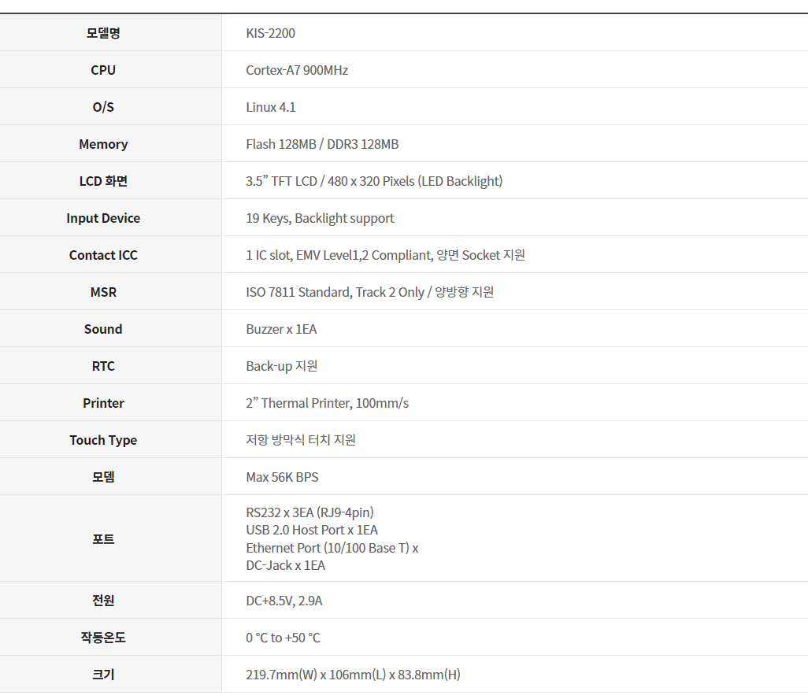Click the 219.7mm(W) size dimensions text
The width and height of the screenshot is (808, 699).
pos(353,675)
